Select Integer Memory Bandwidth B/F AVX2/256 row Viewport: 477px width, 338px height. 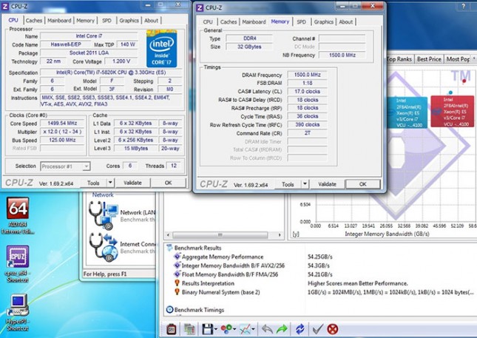tap(233, 266)
